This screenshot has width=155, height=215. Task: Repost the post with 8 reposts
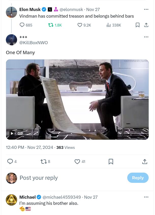[44, 161]
